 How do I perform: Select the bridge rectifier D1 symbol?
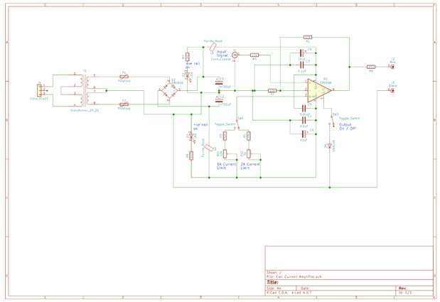click(x=168, y=90)
